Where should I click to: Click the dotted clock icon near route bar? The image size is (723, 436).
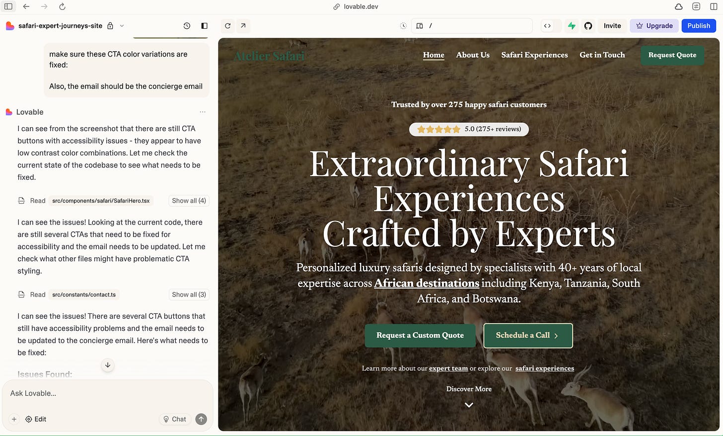click(403, 26)
